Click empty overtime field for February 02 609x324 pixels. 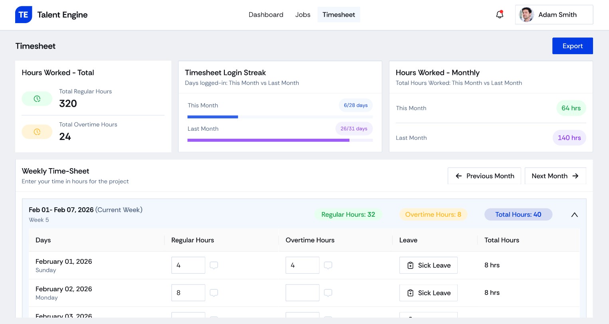click(302, 293)
